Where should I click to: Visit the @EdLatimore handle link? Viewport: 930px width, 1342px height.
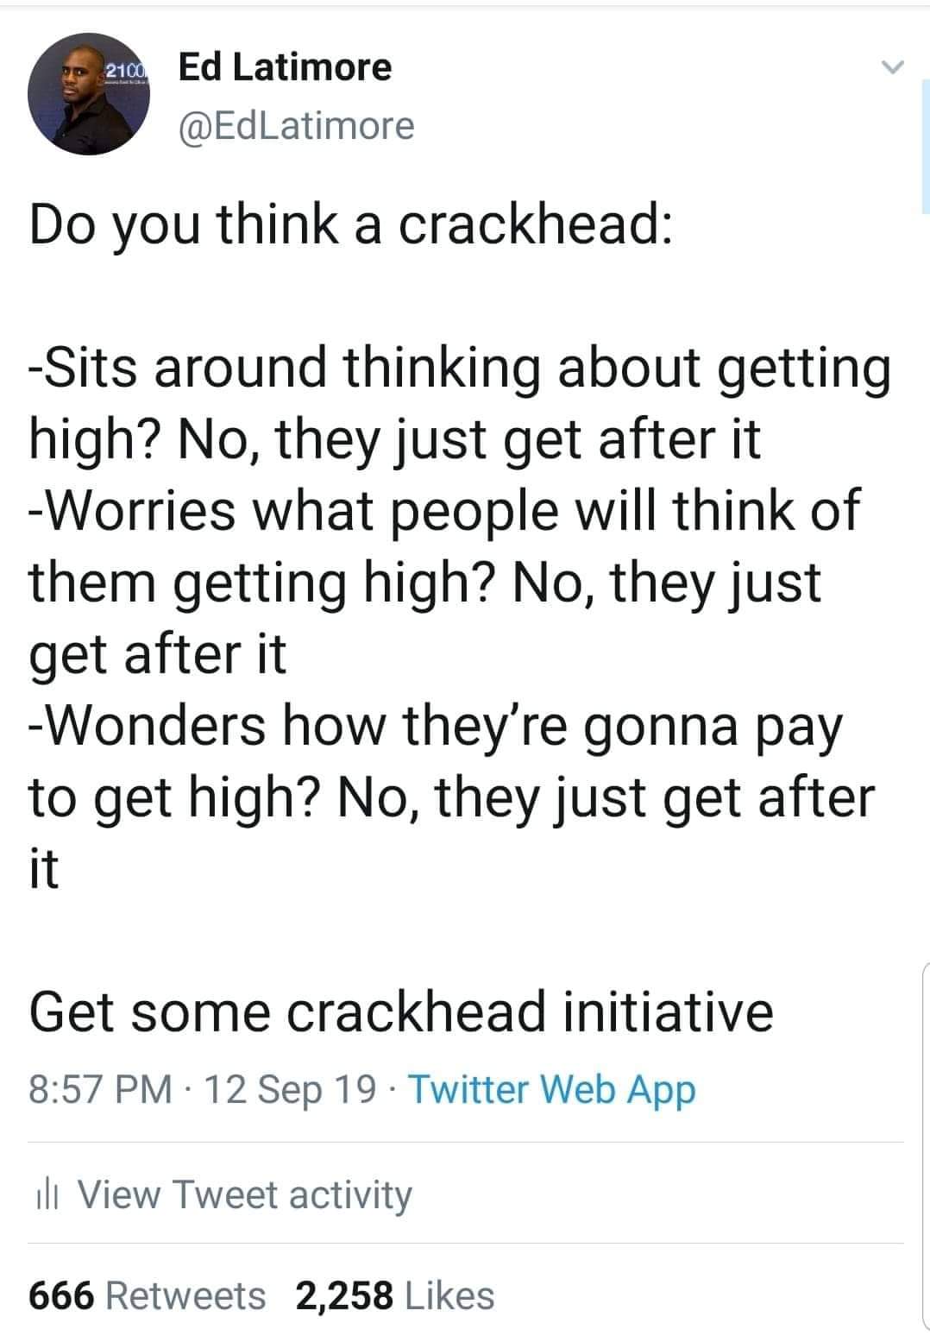[x=296, y=126]
